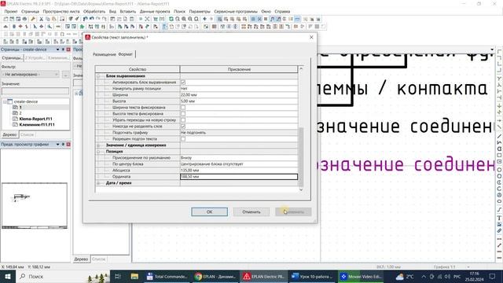503x283 pixels.
Task: Collapse the create-device project tree node
Action: 5,101
